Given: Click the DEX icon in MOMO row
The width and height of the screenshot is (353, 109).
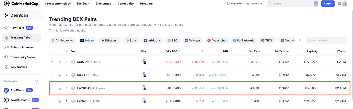Looking at the screenshot, I should click(x=144, y=62).
